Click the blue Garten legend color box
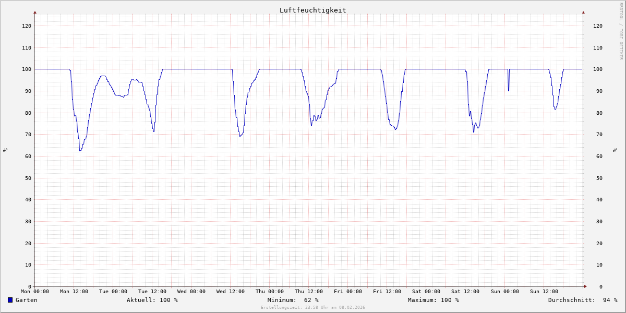The height and width of the screenshot is (313, 626). click(x=10, y=300)
